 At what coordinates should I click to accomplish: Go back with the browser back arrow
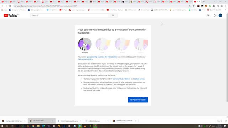coord(2,6)
